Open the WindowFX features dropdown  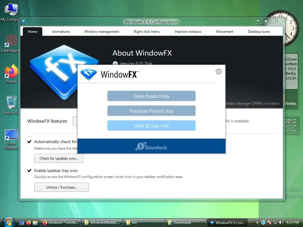75,121
